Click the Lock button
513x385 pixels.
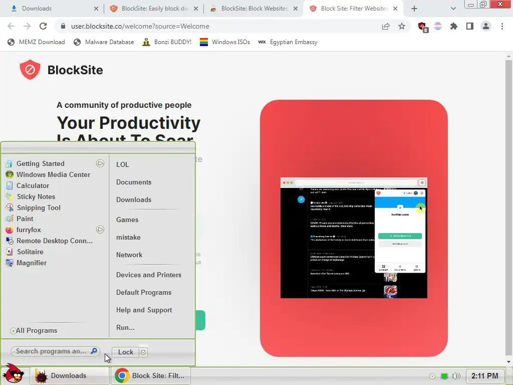[x=126, y=352]
